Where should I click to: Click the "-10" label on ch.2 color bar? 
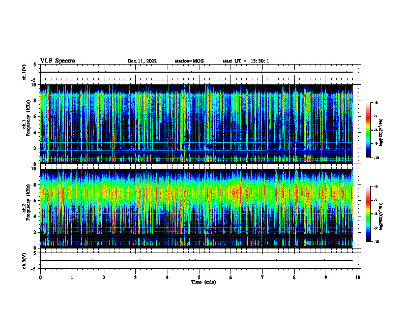(x=376, y=242)
